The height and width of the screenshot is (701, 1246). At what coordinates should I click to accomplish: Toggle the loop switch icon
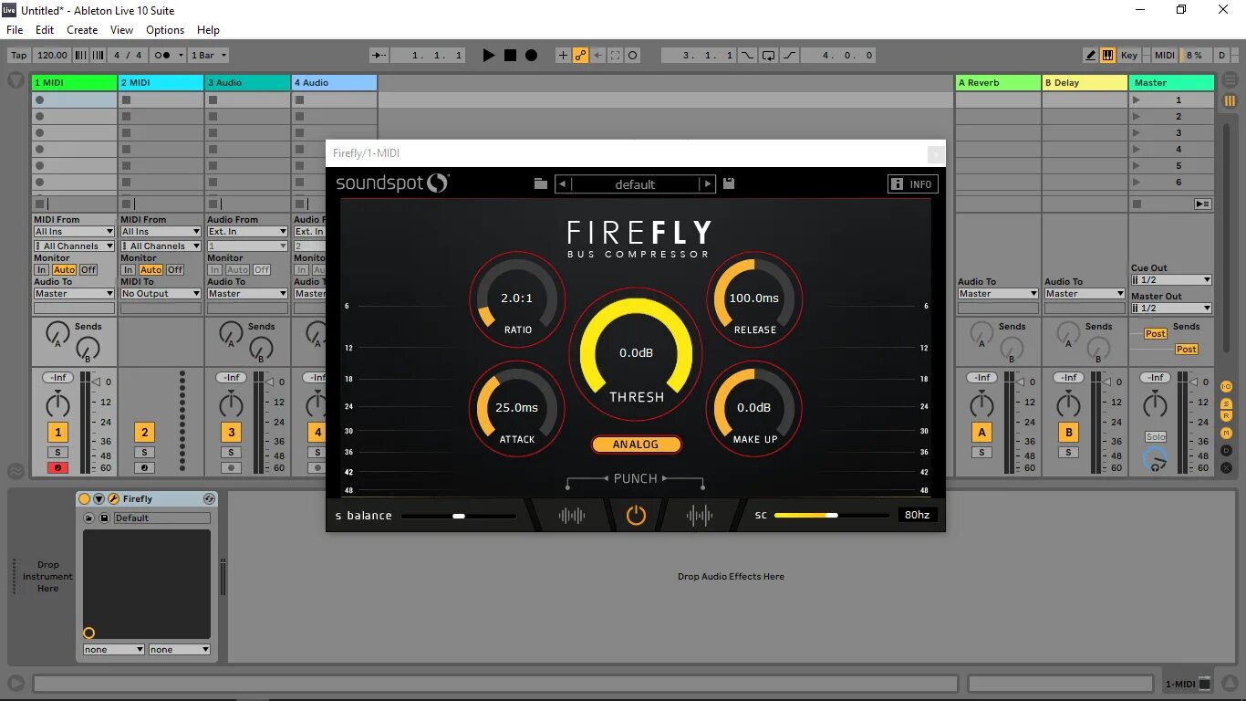768,56
